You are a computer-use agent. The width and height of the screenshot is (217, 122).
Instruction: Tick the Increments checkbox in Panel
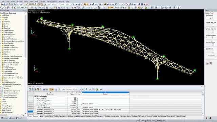[207, 55]
